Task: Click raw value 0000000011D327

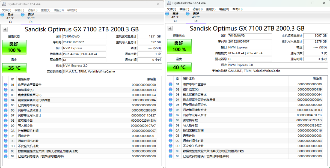Action: pyautogui.click(x=143, y=115)
